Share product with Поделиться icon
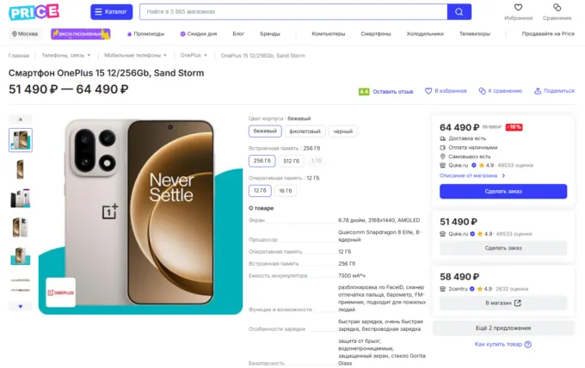Screen dimensions: 585x368 point(538,90)
